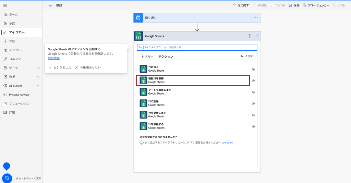Click 保存 to save the flow
351x183 pixels.
pos(294,5)
